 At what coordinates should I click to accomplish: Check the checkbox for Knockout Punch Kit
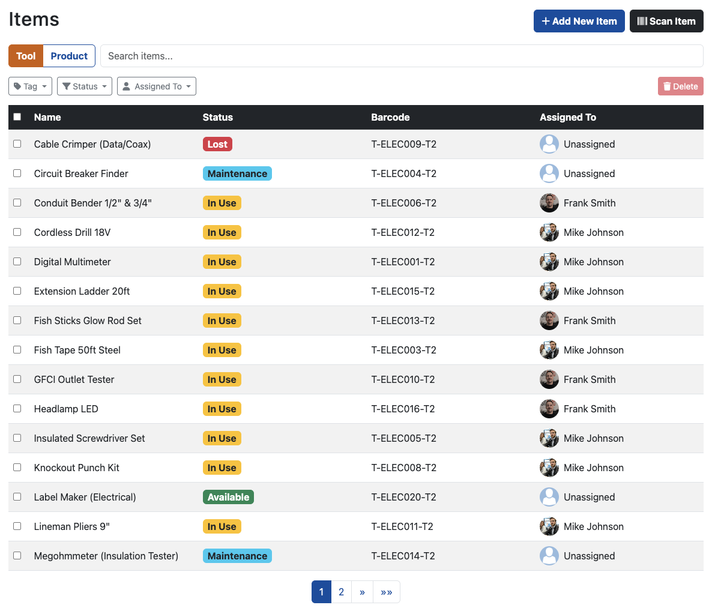coord(17,467)
